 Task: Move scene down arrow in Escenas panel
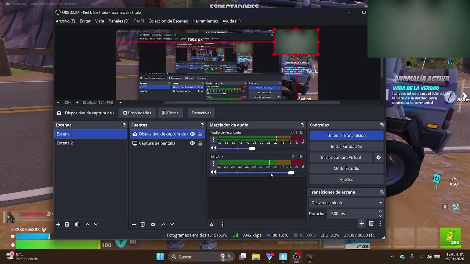click(x=96, y=224)
